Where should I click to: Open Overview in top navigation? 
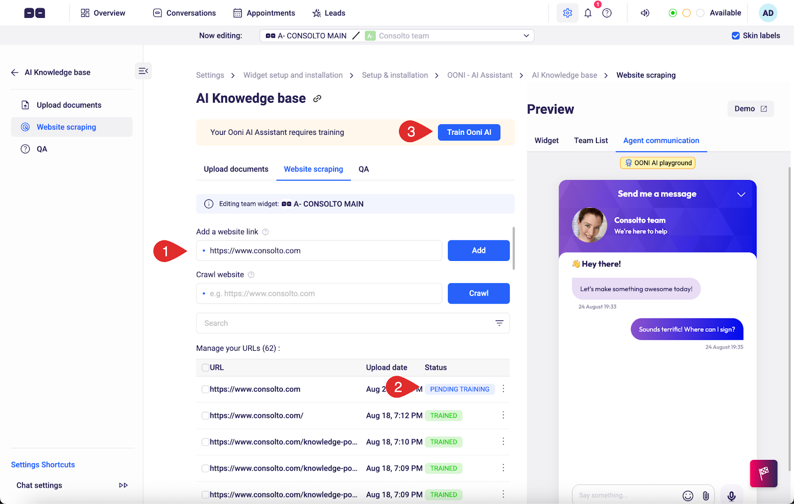pyautogui.click(x=103, y=13)
